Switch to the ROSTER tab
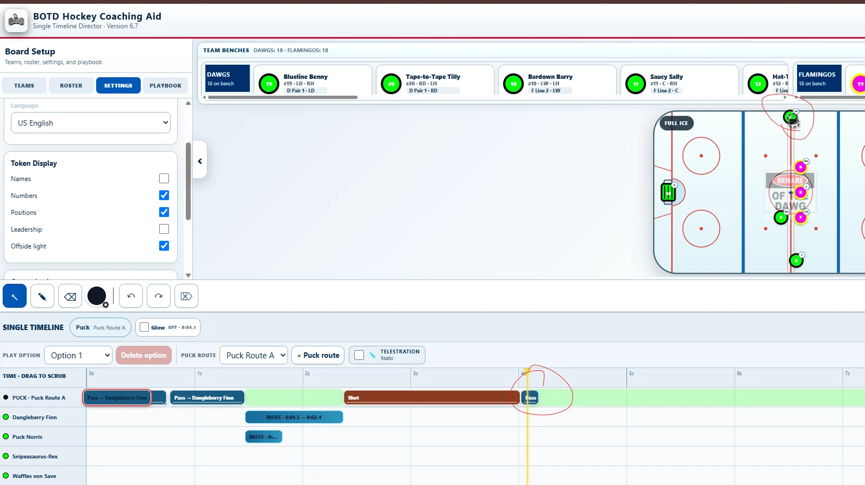Screen dimensions: 865x485 tap(71, 85)
